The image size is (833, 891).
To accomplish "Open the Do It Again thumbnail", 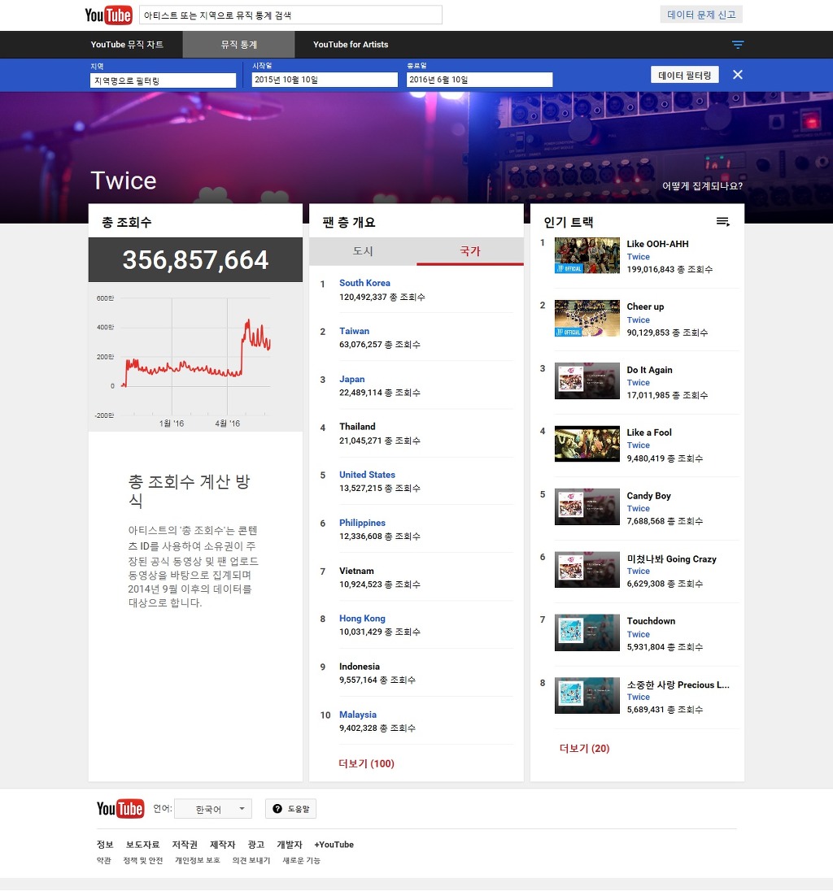I will [x=587, y=380].
